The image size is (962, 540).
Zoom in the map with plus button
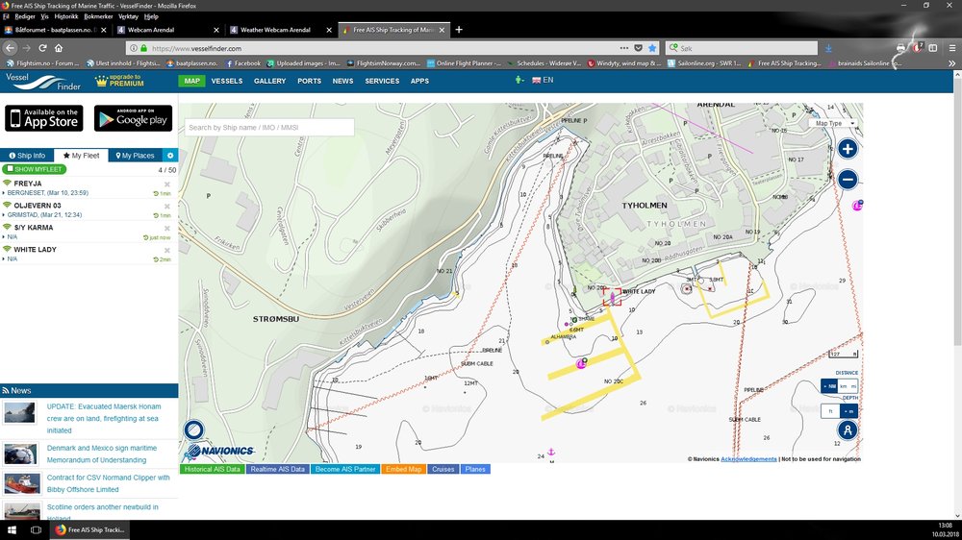[848, 149]
